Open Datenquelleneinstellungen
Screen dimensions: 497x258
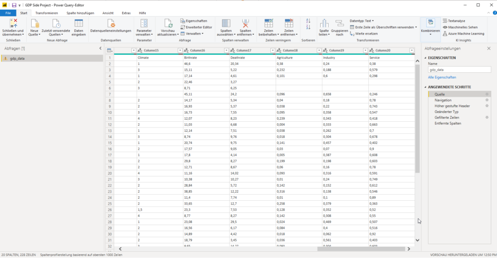(x=111, y=26)
